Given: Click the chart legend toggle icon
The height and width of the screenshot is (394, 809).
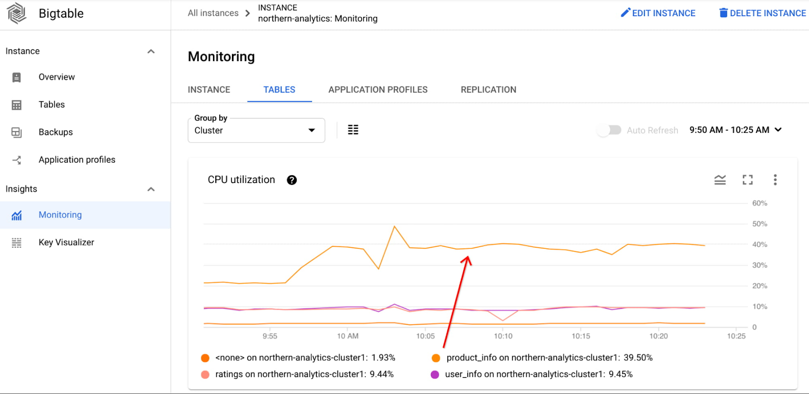Looking at the screenshot, I should pos(720,180).
